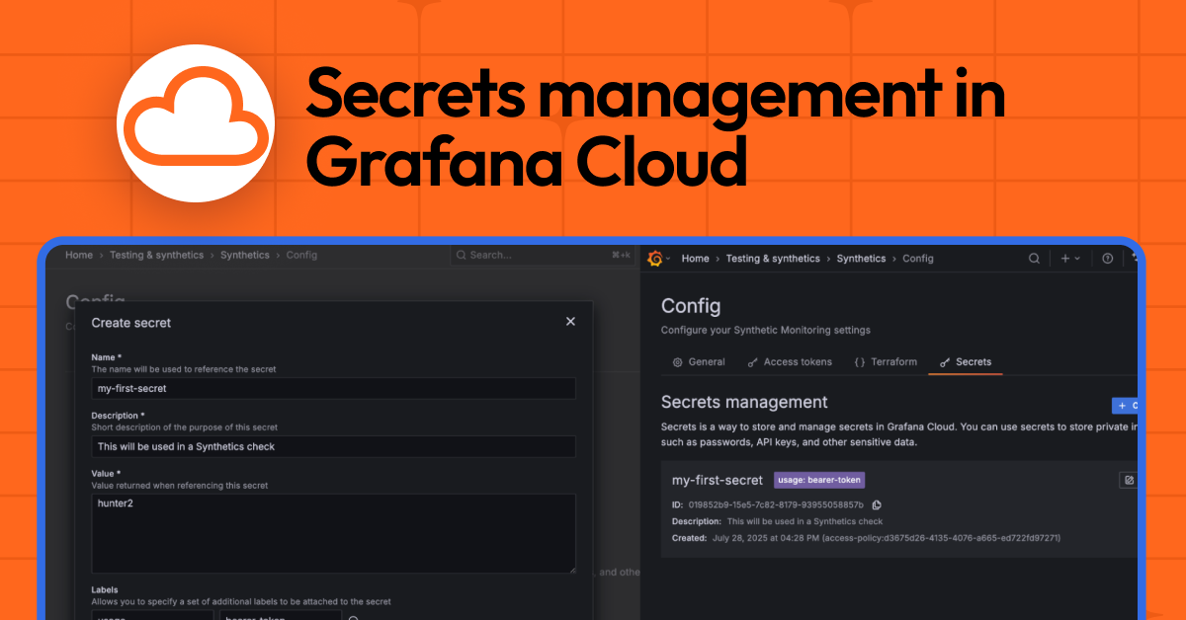Open the Grafana menu via the logo icon
The image size is (1186, 620).
point(653,258)
